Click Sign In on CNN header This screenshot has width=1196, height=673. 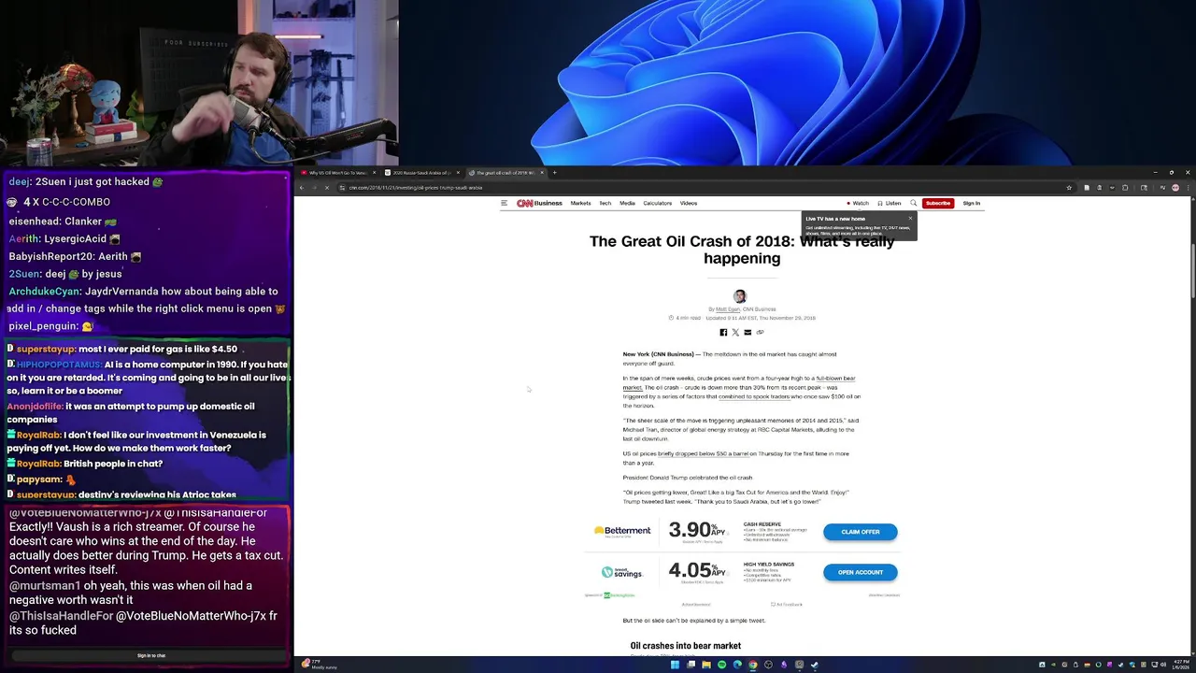point(972,203)
